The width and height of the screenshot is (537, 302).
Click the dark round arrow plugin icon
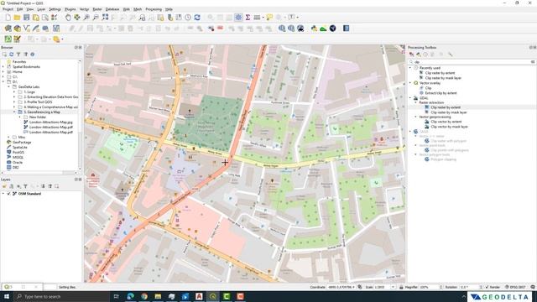click(x=332, y=29)
